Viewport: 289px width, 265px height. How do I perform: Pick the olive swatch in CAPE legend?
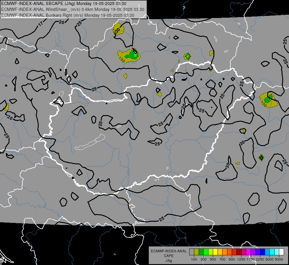pyautogui.click(x=197, y=252)
